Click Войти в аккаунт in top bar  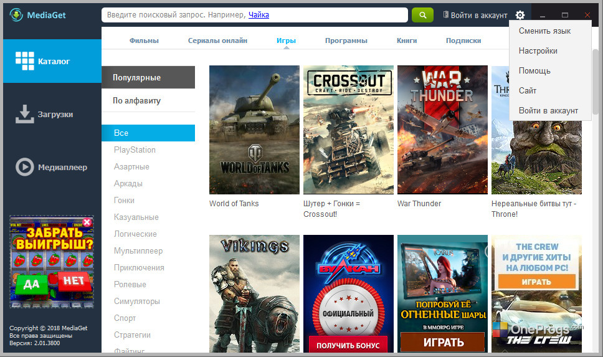pyautogui.click(x=479, y=15)
